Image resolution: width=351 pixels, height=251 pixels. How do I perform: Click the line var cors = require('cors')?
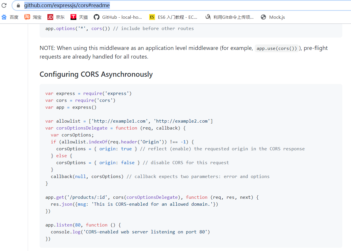pyautogui.click(x=80, y=100)
